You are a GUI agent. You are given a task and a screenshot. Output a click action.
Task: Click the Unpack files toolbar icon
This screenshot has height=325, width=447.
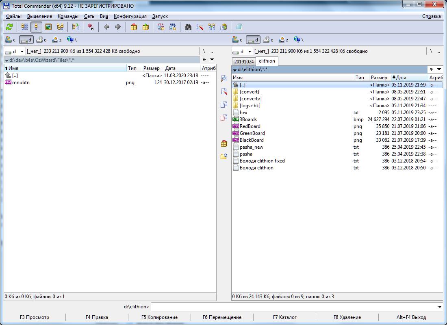(145, 27)
